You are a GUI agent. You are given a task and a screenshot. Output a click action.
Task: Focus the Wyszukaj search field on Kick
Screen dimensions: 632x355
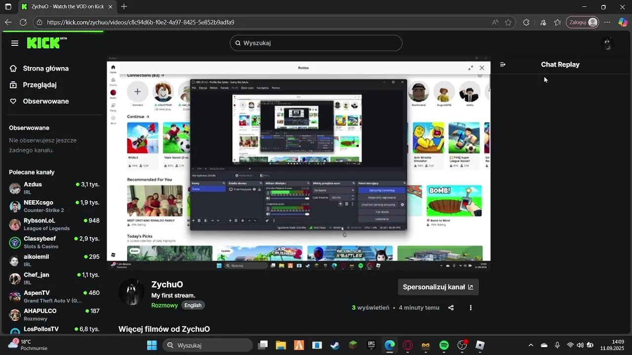point(316,43)
